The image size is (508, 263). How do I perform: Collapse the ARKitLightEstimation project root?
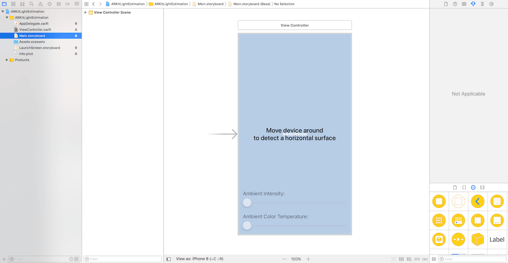coord(3,12)
